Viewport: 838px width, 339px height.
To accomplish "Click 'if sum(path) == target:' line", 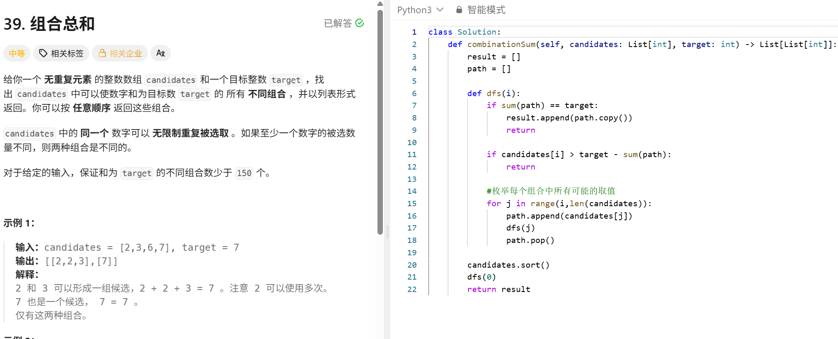I will click(542, 105).
